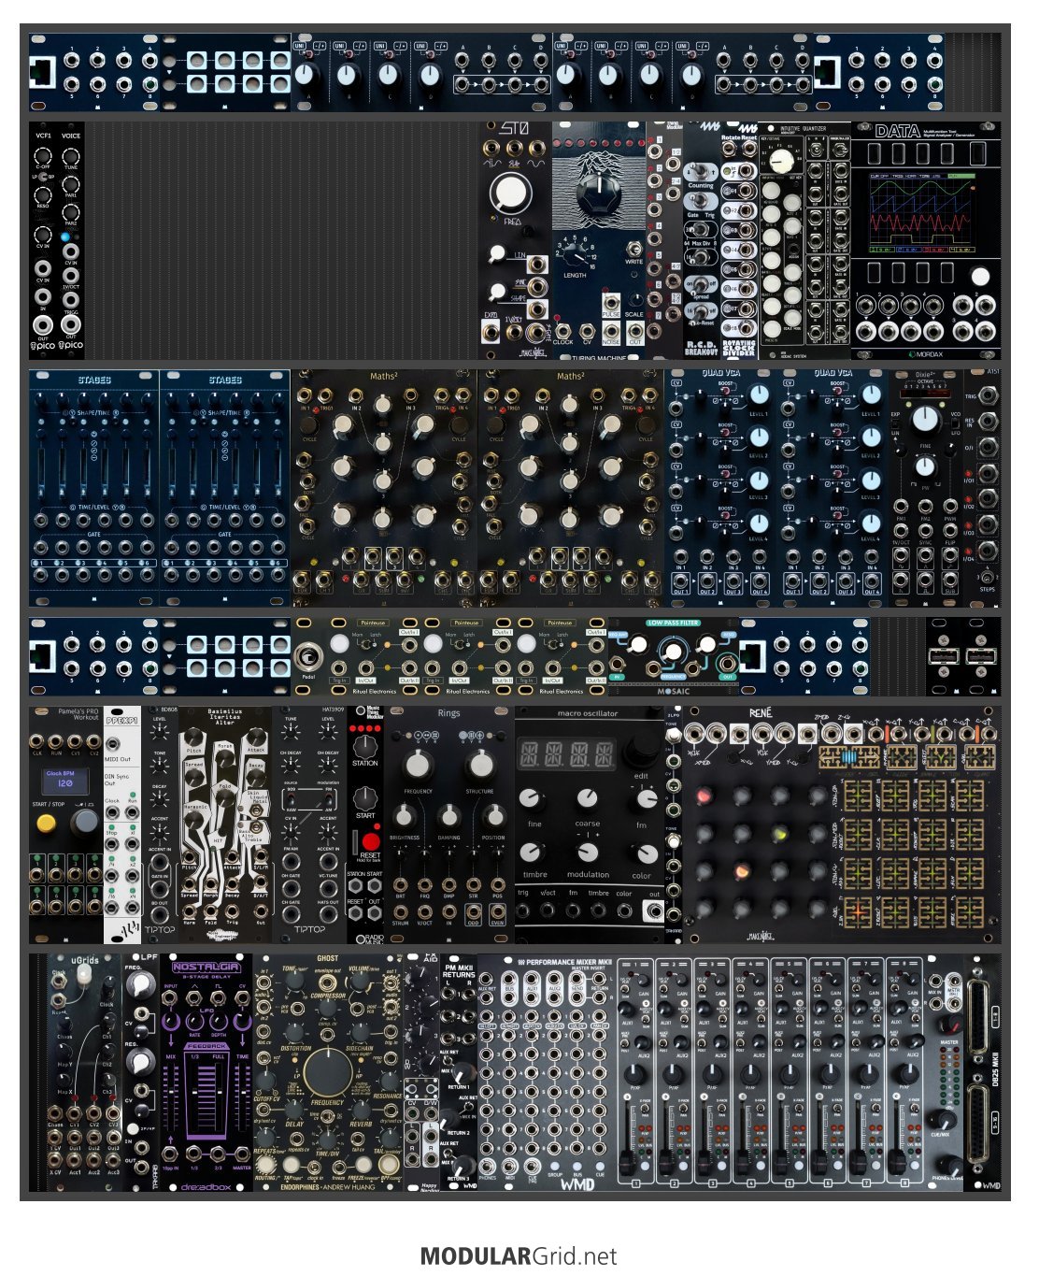Click the Rings FREQUENCY knob
This screenshot has width=1039, height=1276.
pos(418,764)
